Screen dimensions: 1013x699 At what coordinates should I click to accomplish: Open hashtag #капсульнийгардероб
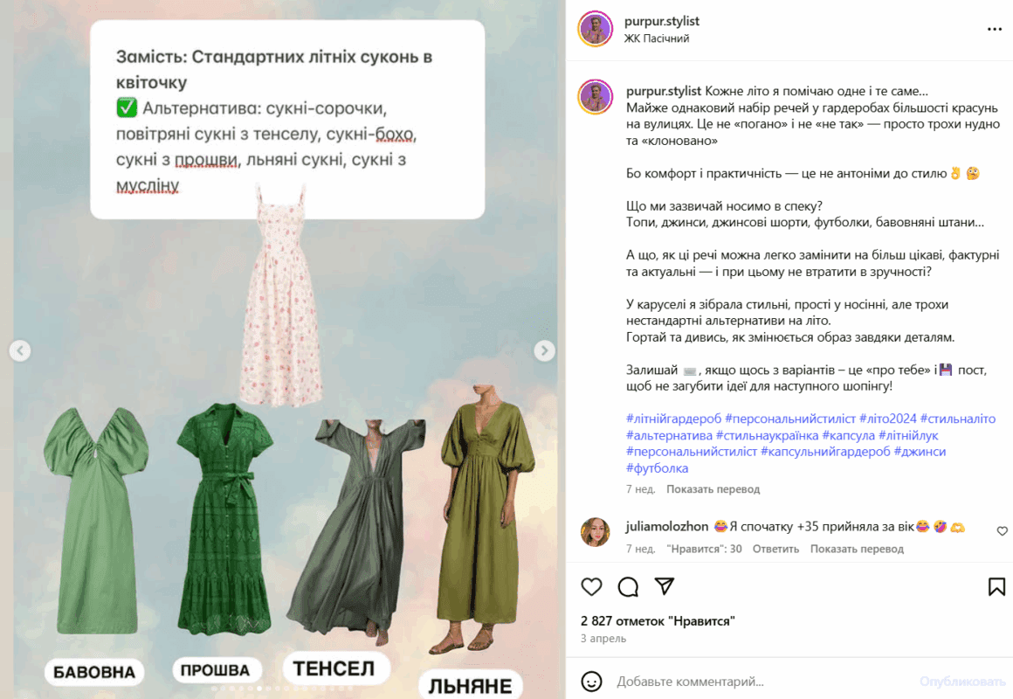(x=825, y=452)
